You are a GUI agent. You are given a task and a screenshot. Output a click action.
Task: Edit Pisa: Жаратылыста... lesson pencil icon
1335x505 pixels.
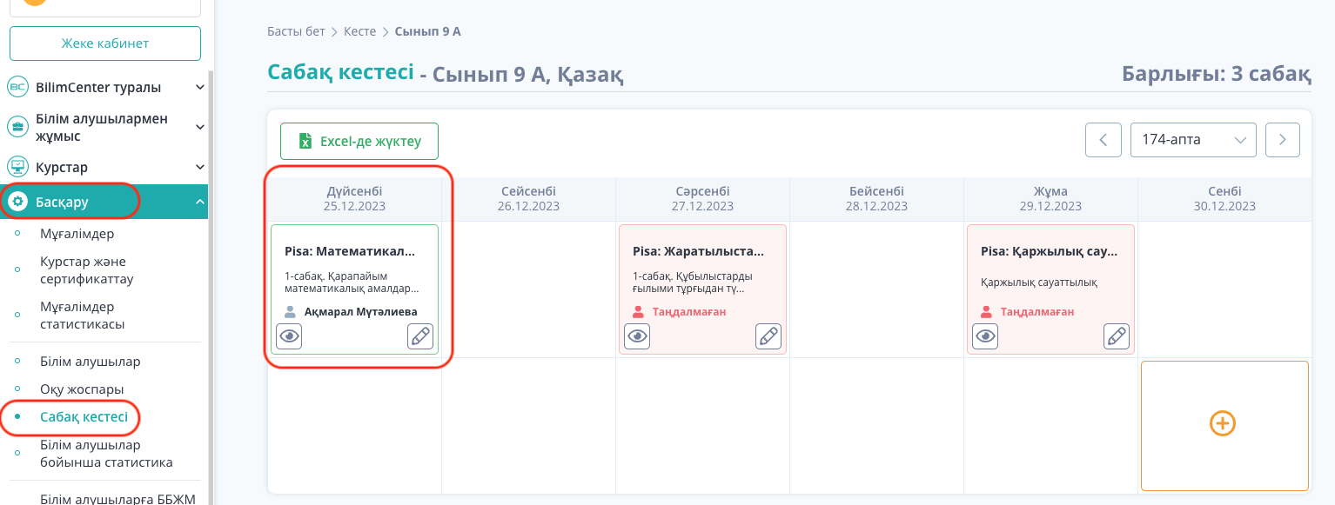[x=768, y=336]
